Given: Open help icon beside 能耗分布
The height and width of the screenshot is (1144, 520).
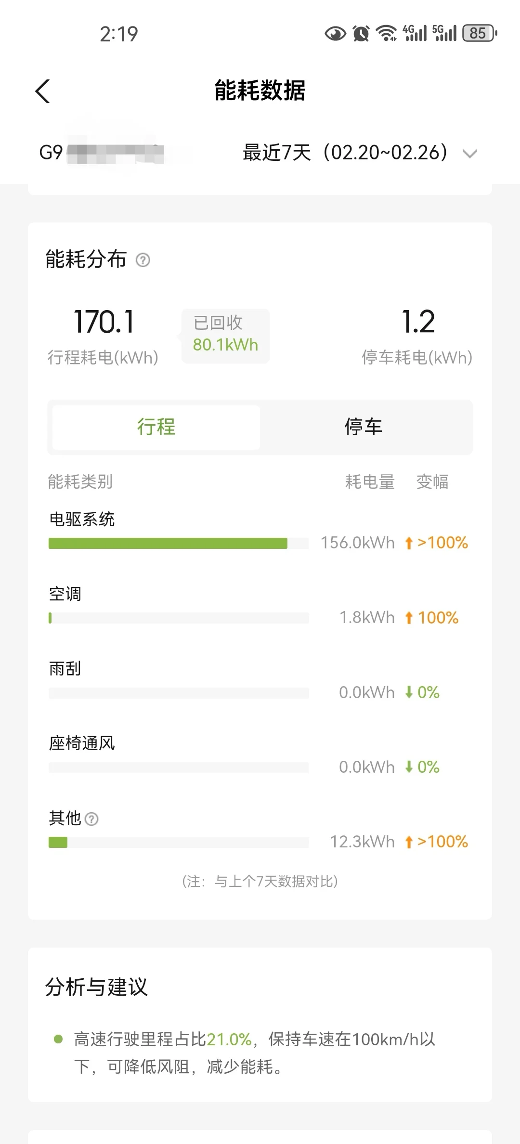Looking at the screenshot, I should coord(143,260).
